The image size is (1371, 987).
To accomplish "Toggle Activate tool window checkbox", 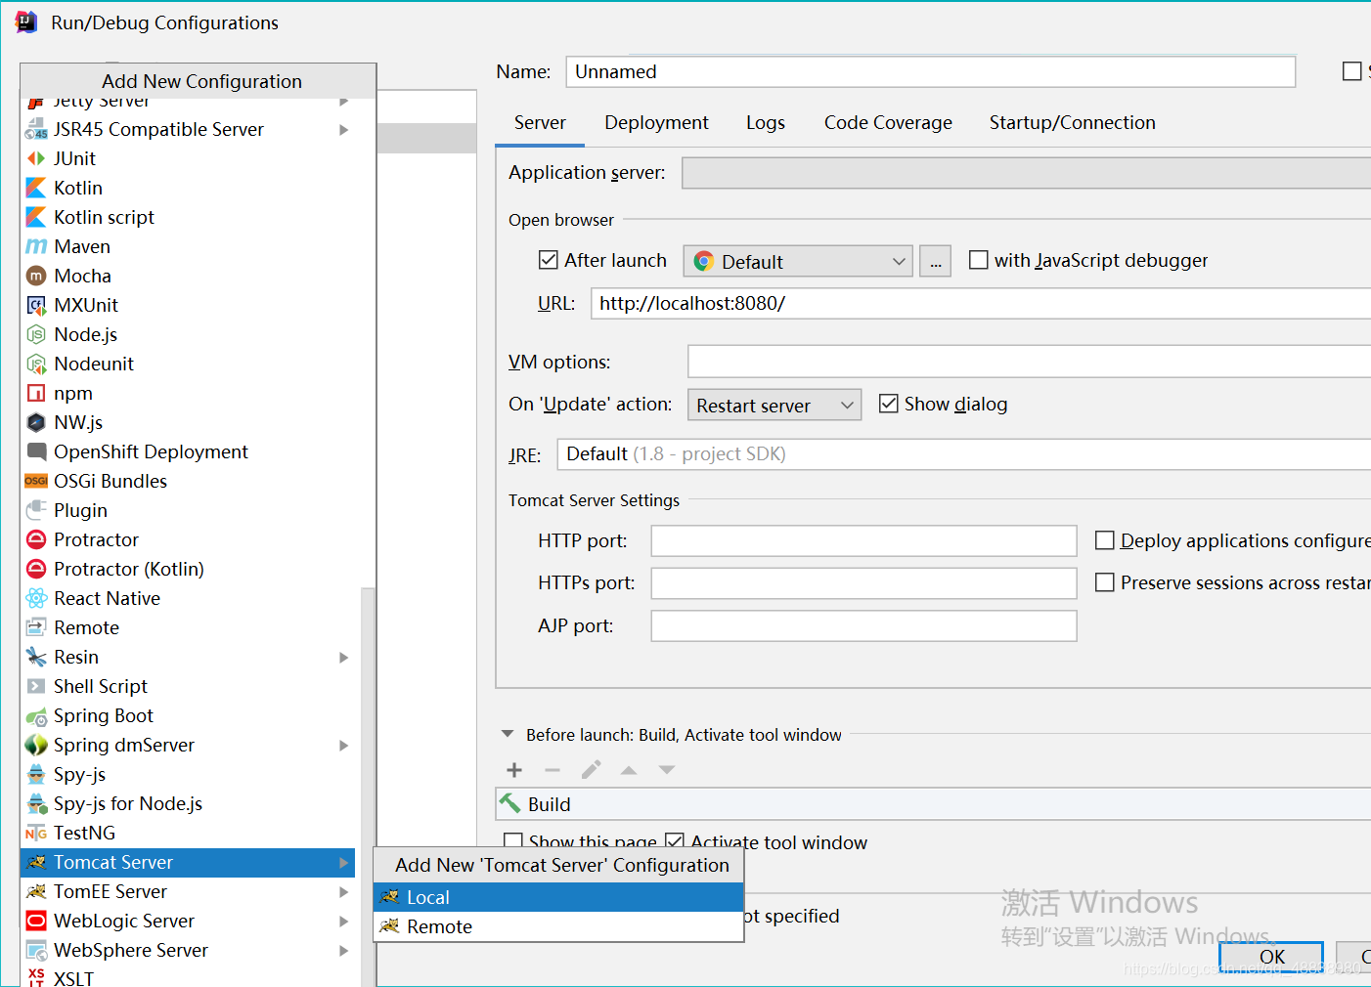I will (x=675, y=840).
